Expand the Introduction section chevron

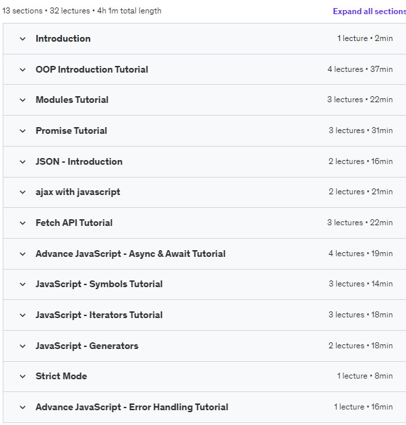point(23,39)
